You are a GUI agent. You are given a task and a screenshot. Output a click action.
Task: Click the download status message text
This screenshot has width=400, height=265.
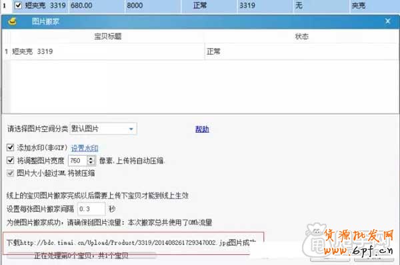(131, 242)
